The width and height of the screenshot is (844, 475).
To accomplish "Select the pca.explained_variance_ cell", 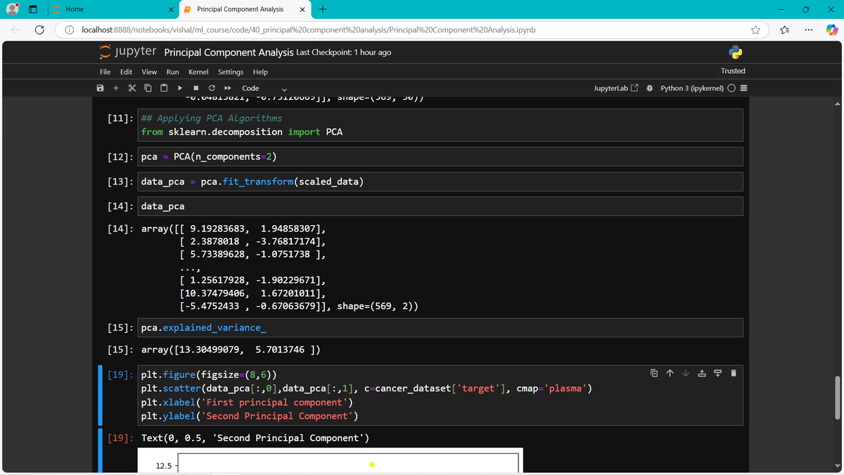I will [440, 328].
